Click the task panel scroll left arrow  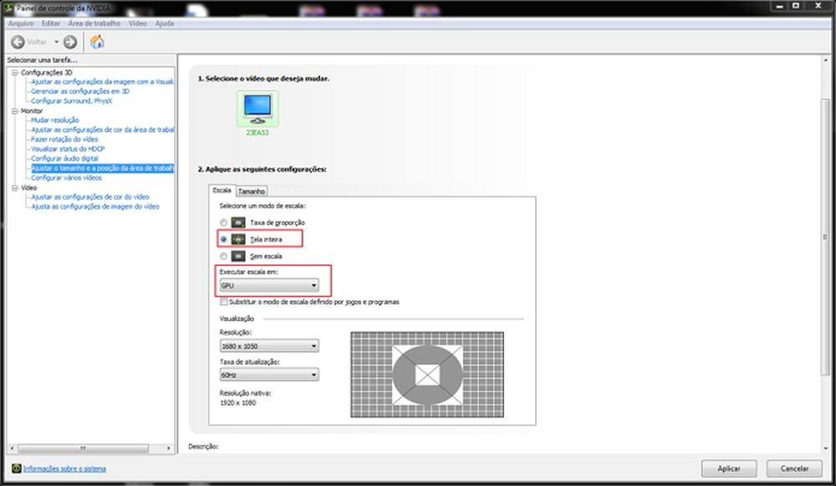pyautogui.click(x=12, y=448)
